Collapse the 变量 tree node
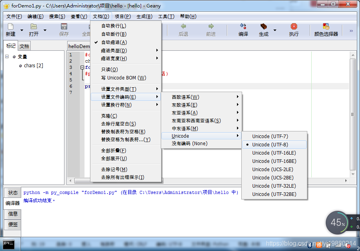The height and width of the screenshot is (251, 360). (7, 56)
